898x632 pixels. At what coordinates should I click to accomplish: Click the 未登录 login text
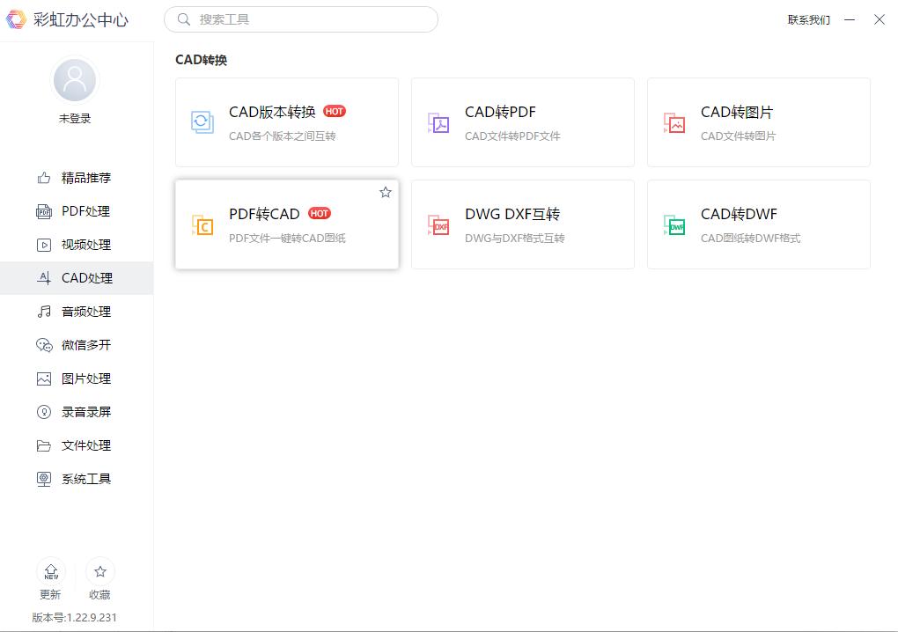click(75, 119)
